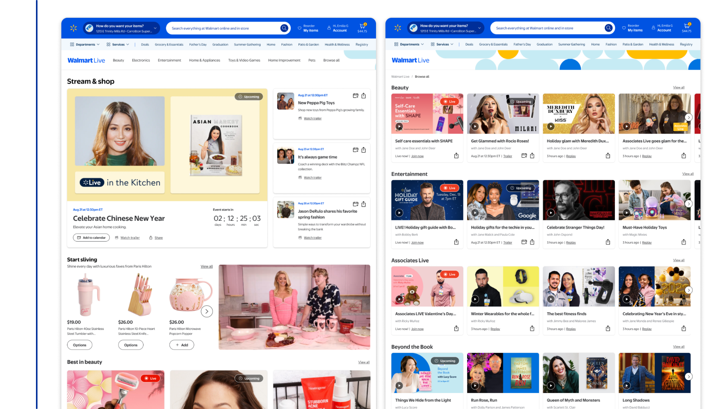
Task: Open Paris Hilton kitchen video thumbnail
Action: point(294,307)
